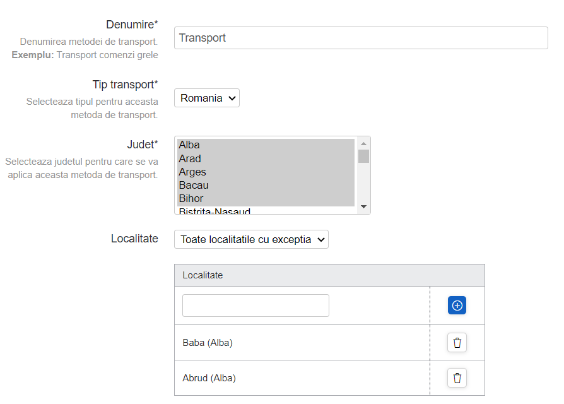
Task: Open the Tip transport Romania dropdown
Action: tap(207, 98)
